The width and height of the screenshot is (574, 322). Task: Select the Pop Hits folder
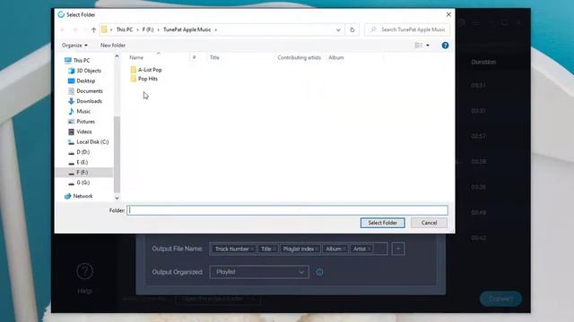tap(144, 79)
